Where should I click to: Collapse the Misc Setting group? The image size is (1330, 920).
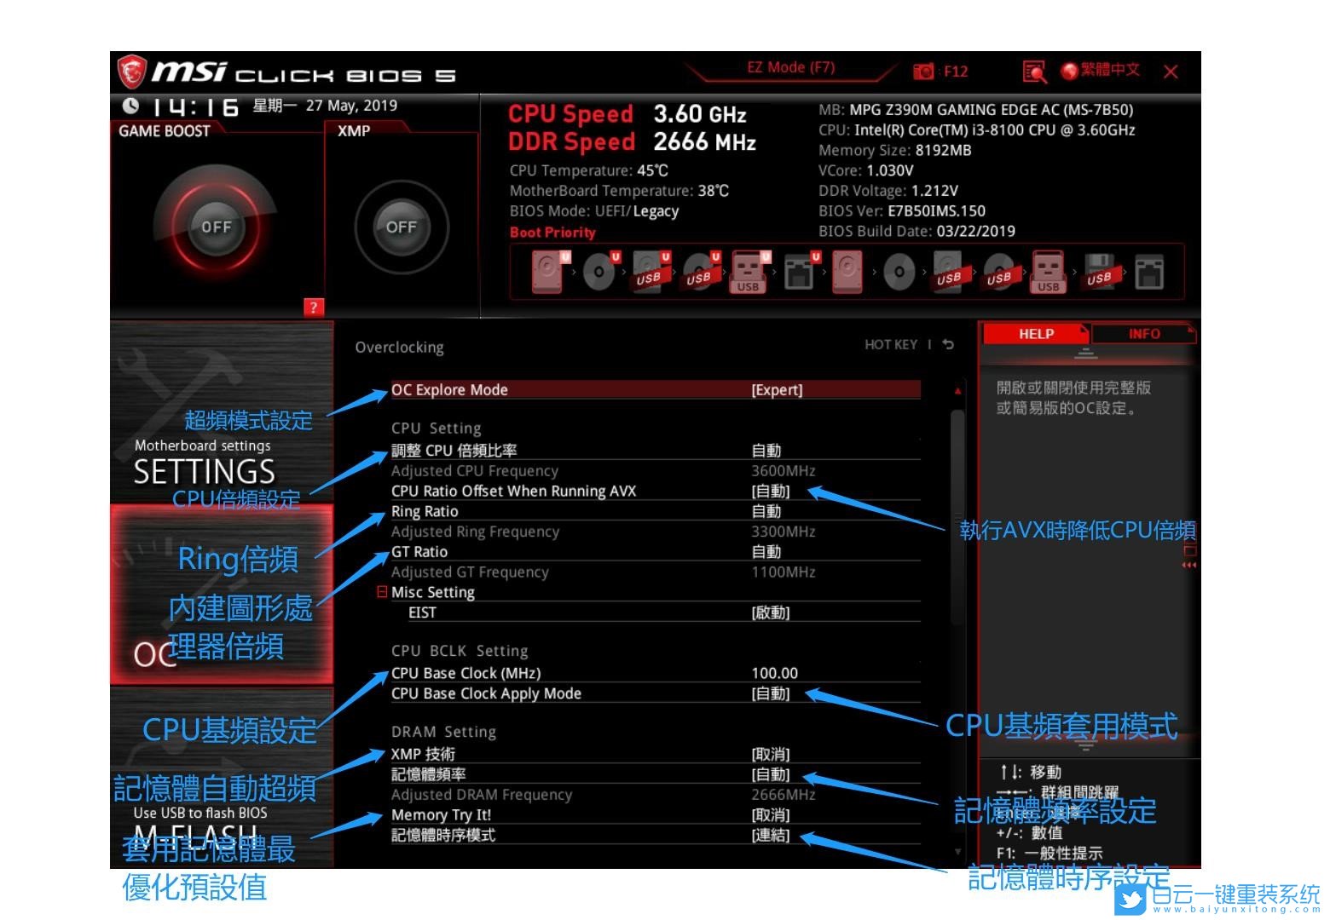pos(382,592)
